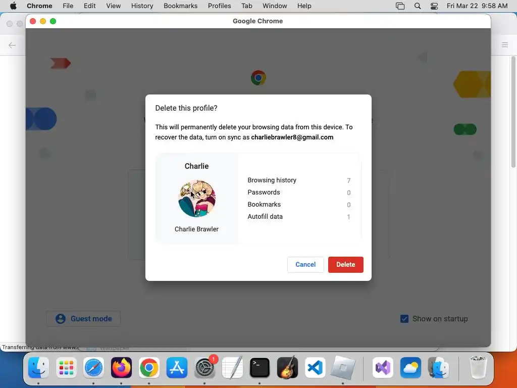Open the Bookmarks menu

[x=180, y=6]
